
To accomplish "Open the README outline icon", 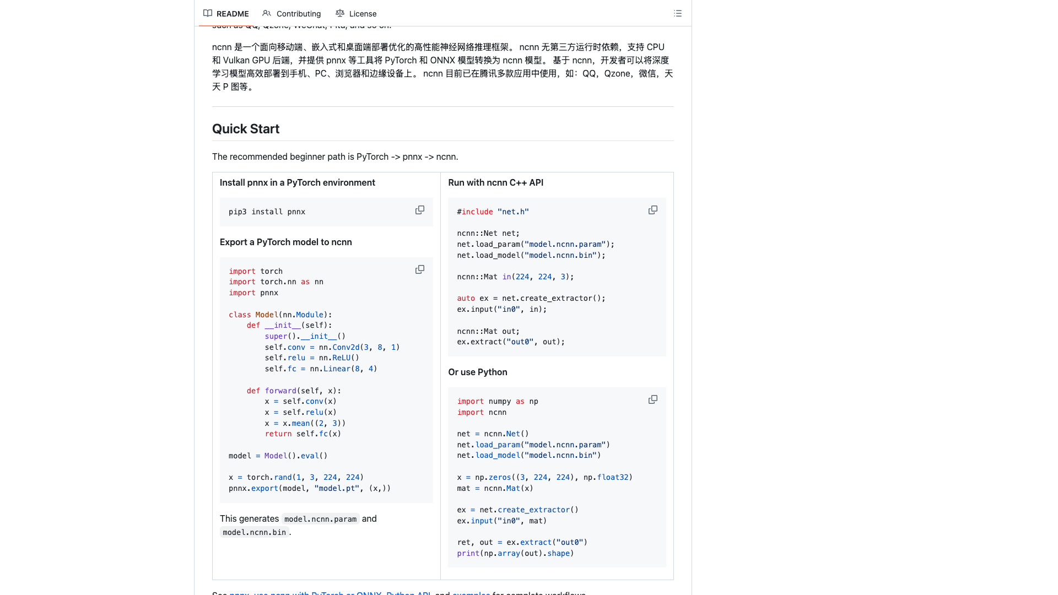I will [677, 13].
